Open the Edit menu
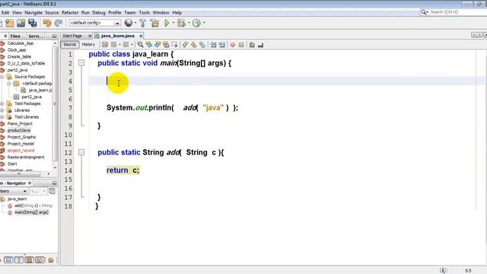487x274 pixels. (x=5, y=13)
